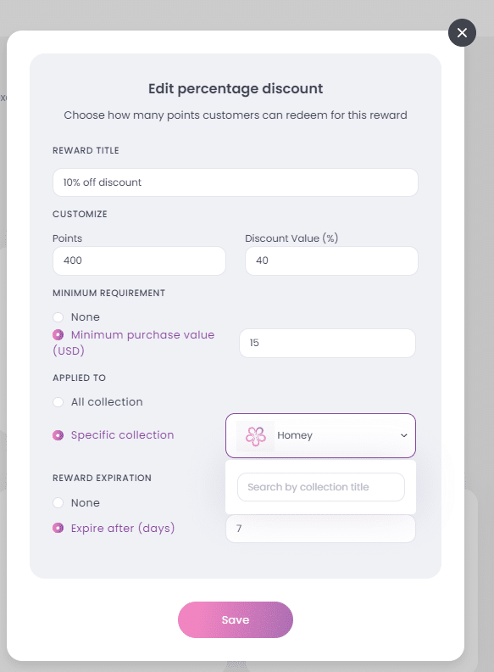Click the Search by collection title box
This screenshot has height=672, width=494.
pos(321,487)
